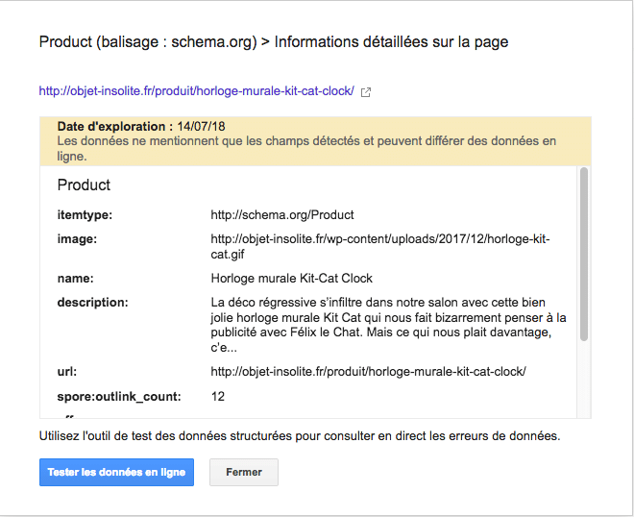Select the Date d'exploration label
The height and width of the screenshot is (517, 634).
pyautogui.click(x=115, y=126)
